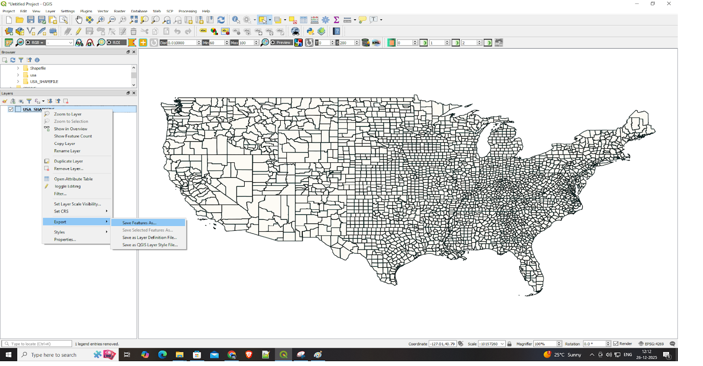Image resolution: width=703 pixels, height=366 pixels.
Task: Select the Pan Map hand tool
Action: click(79, 20)
